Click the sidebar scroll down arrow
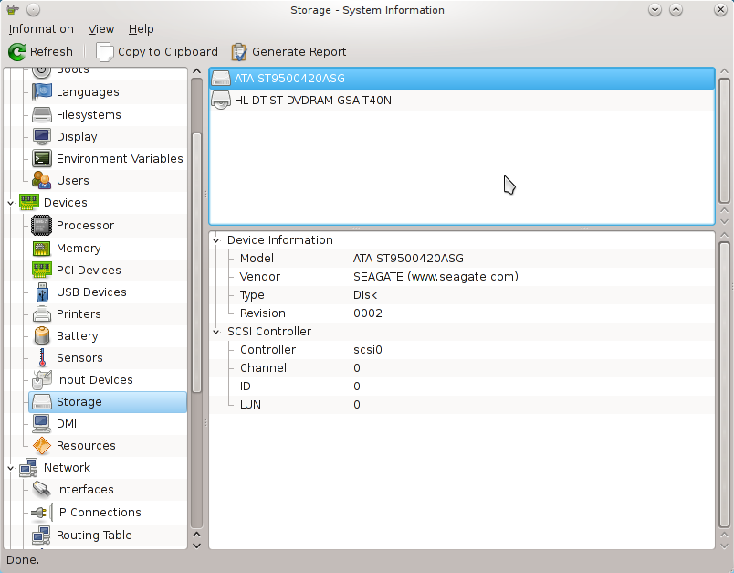734x573 pixels. click(196, 545)
